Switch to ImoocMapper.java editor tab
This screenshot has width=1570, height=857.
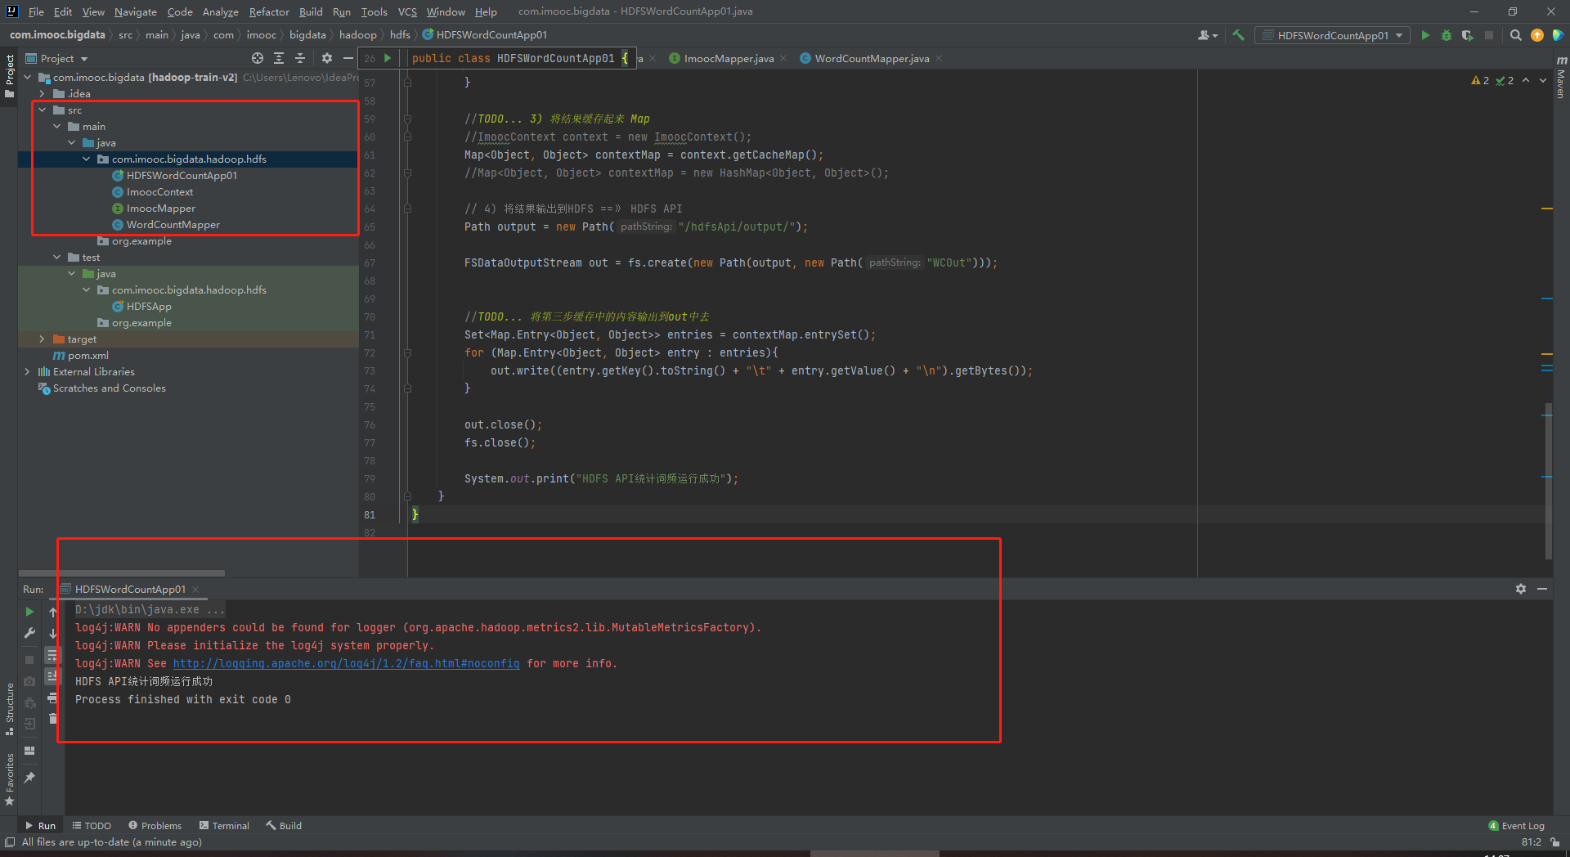tap(729, 58)
